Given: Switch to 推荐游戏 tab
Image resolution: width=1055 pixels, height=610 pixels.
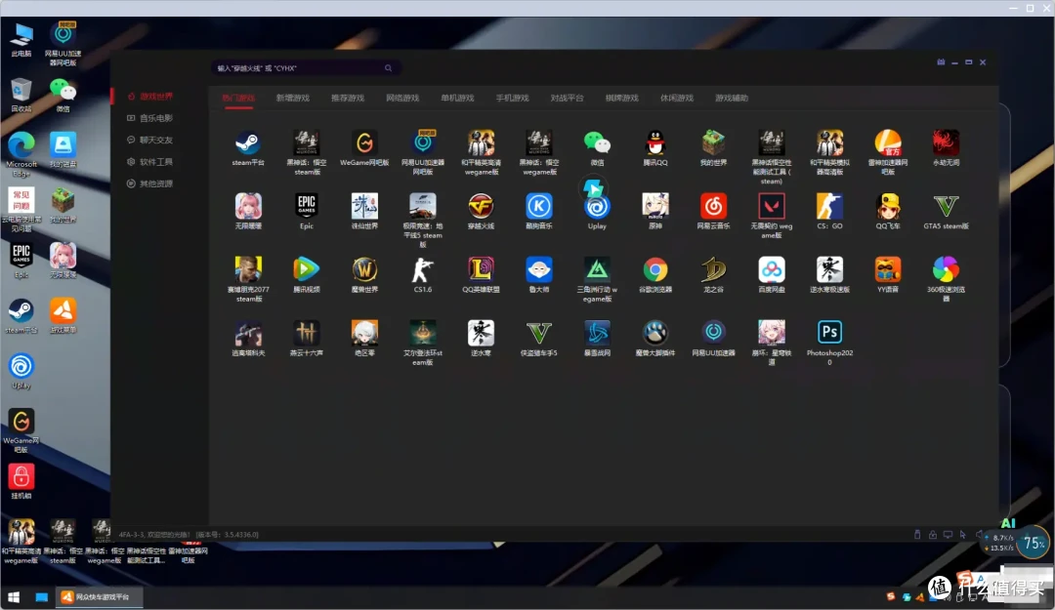Looking at the screenshot, I should (348, 99).
